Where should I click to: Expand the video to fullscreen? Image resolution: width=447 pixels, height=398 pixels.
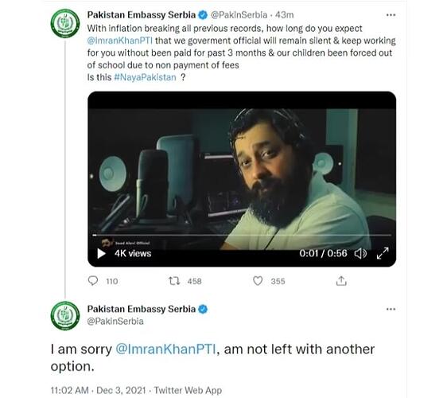pyautogui.click(x=383, y=253)
